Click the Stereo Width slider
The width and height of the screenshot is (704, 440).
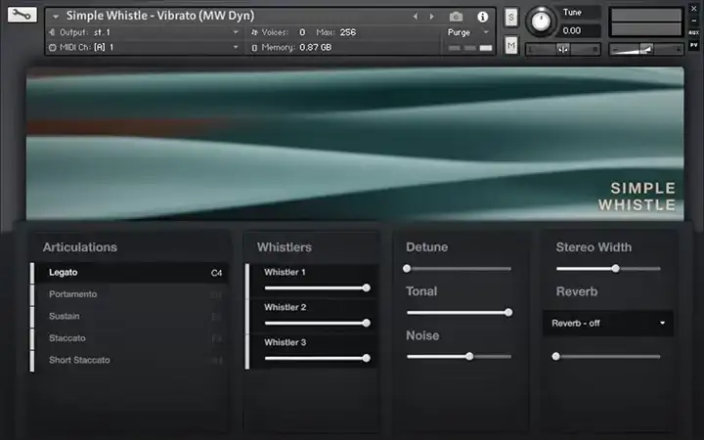coord(608,269)
